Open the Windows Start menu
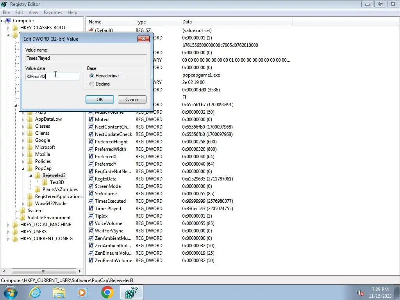This screenshot has width=400, height=300. [11, 292]
